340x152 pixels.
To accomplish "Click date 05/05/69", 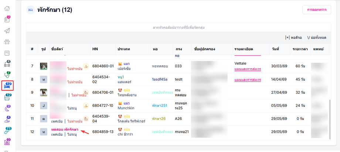I will [x=279, y=106].
